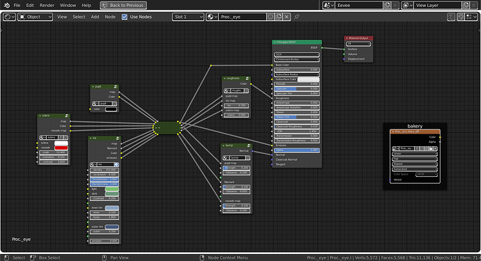Open the snapping options dropdown arrow
Image resolution: width=481 pixels, height=261 pixels.
point(471,17)
